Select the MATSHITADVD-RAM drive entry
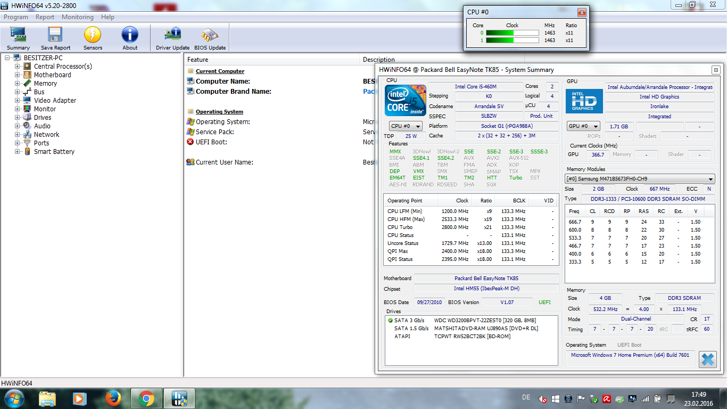Image resolution: width=727 pixels, height=409 pixels. (486, 328)
